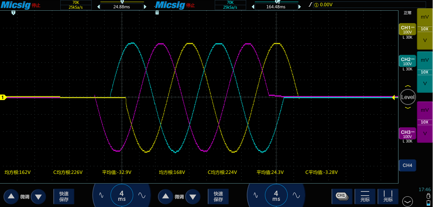
Task: Toggle the CH2 channel button
Action: pyautogui.click(x=407, y=61)
